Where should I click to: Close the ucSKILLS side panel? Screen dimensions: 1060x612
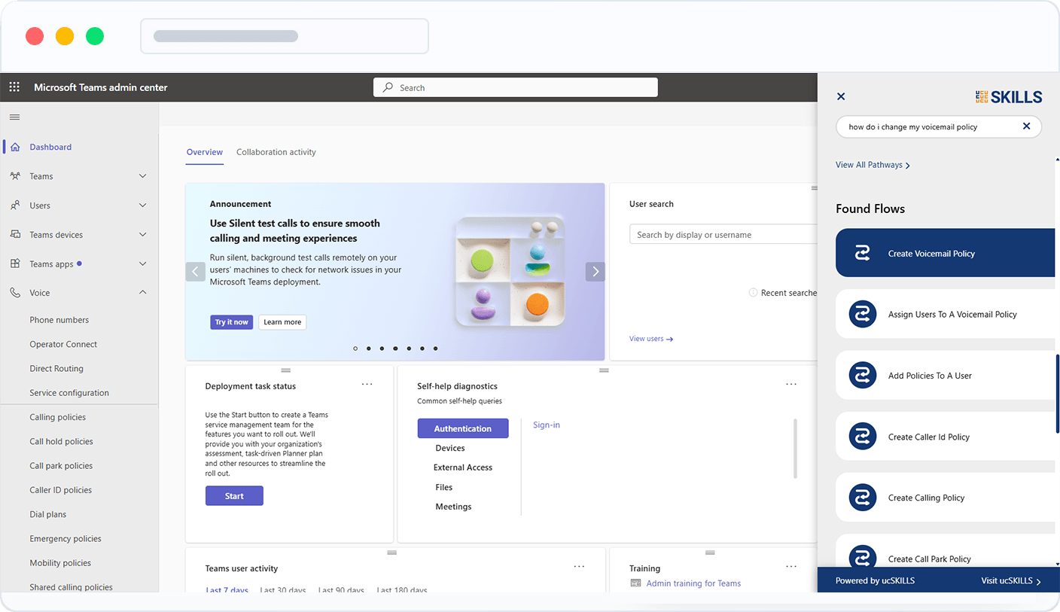[841, 96]
